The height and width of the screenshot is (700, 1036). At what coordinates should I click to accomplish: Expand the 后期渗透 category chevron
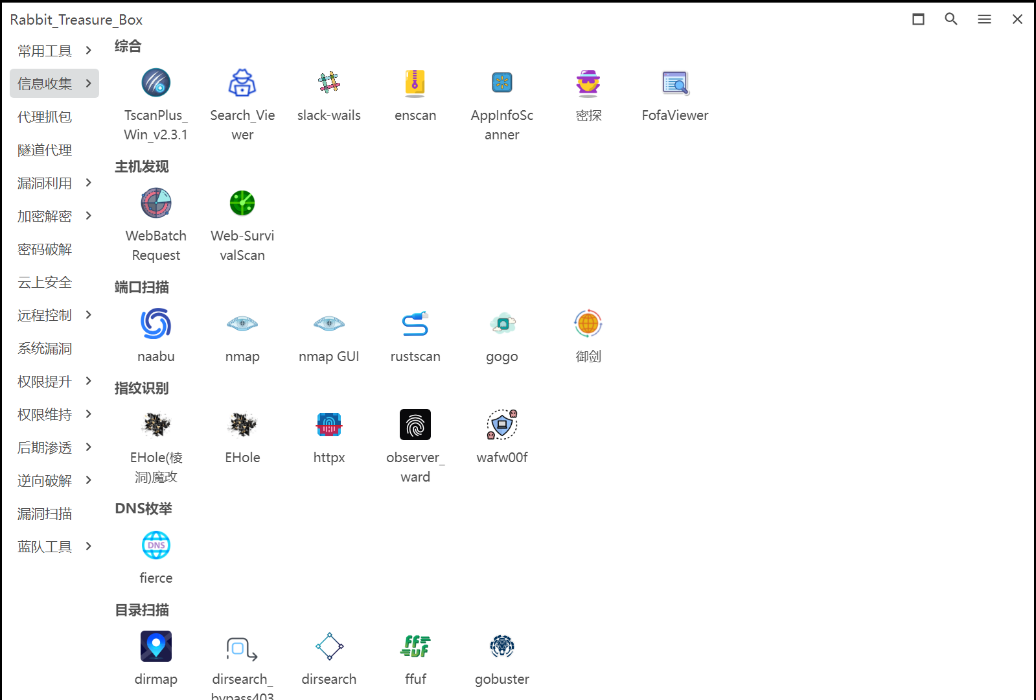click(x=89, y=447)
